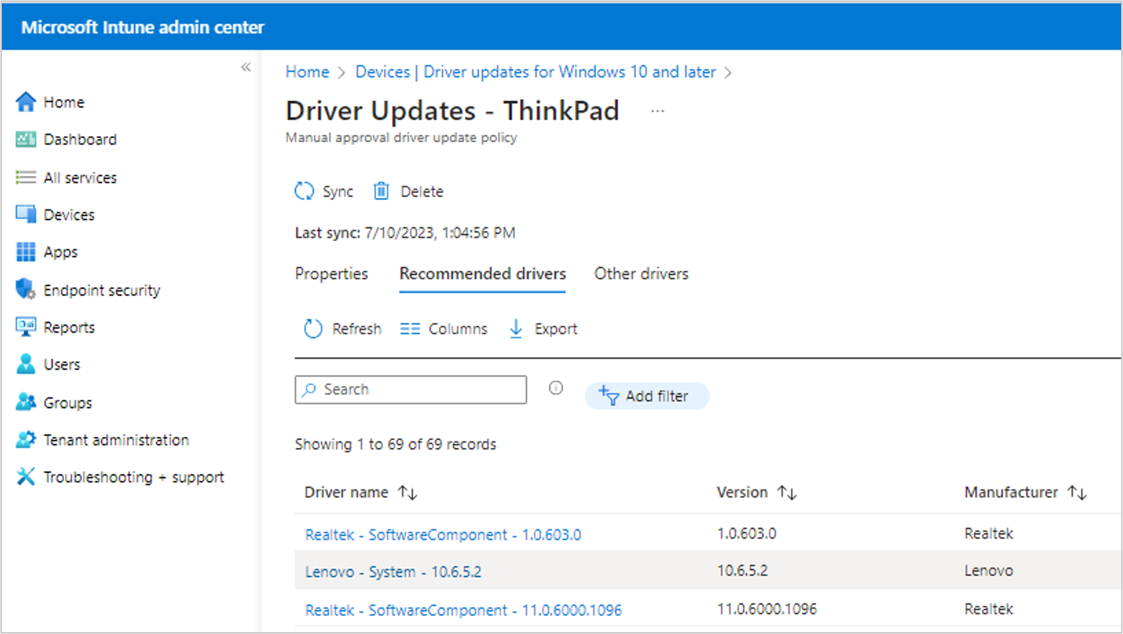Click the Add filter funnel icon
1123x634 pixels.
pyautogui.click(x=609, y=395)
